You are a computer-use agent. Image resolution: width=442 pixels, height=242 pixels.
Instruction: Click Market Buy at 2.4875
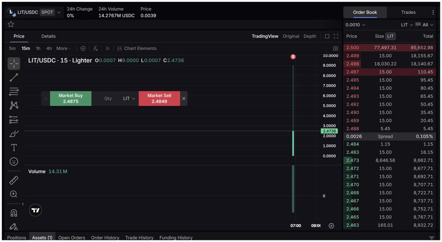[71, 99]
